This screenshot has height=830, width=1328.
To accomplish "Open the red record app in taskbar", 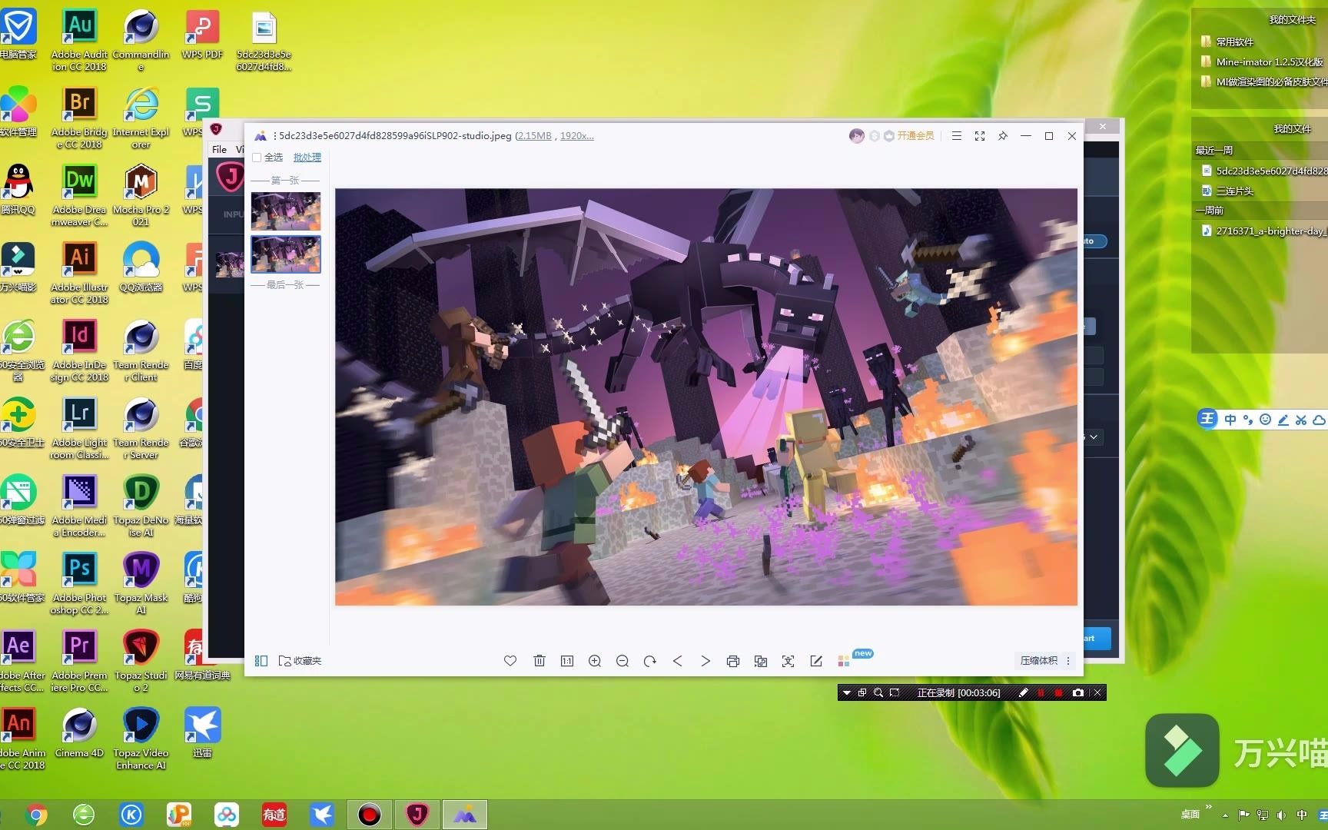I will point(369,815).
